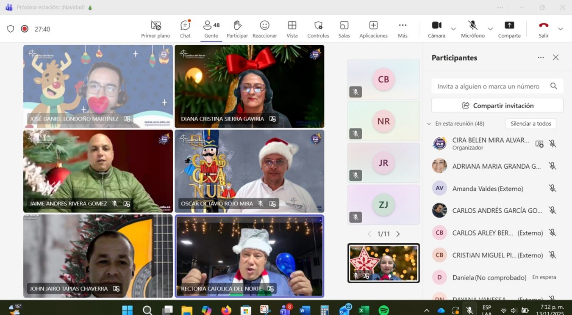Click the 'Compartir invitación' button
572x315 pixels.
coord(497,105)
